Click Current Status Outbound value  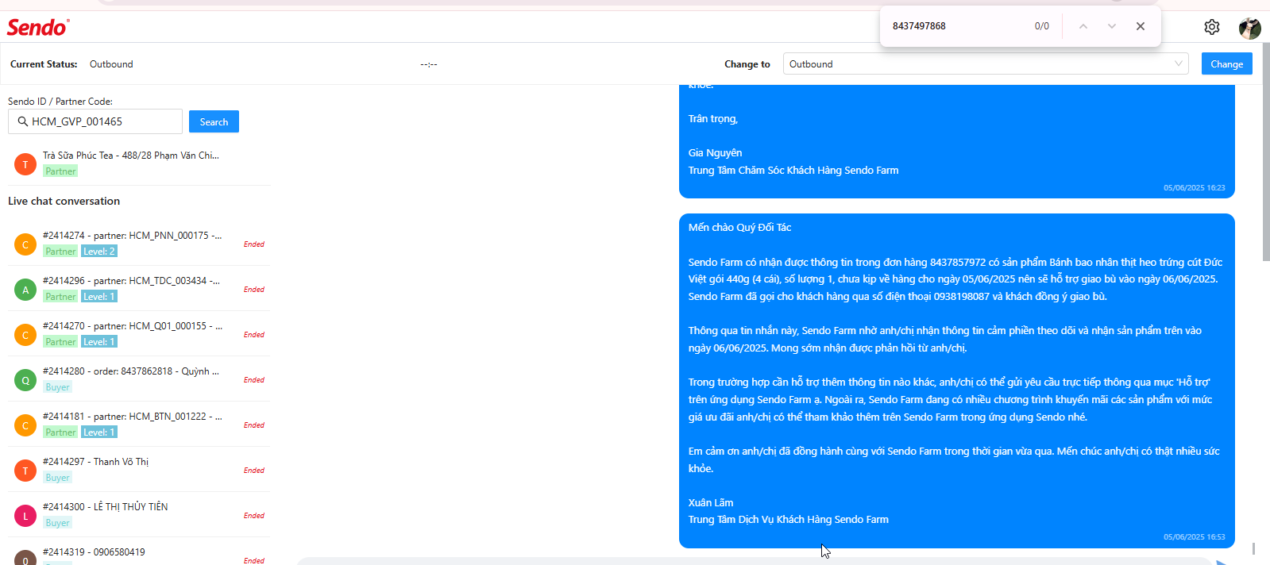click(111, 64)
